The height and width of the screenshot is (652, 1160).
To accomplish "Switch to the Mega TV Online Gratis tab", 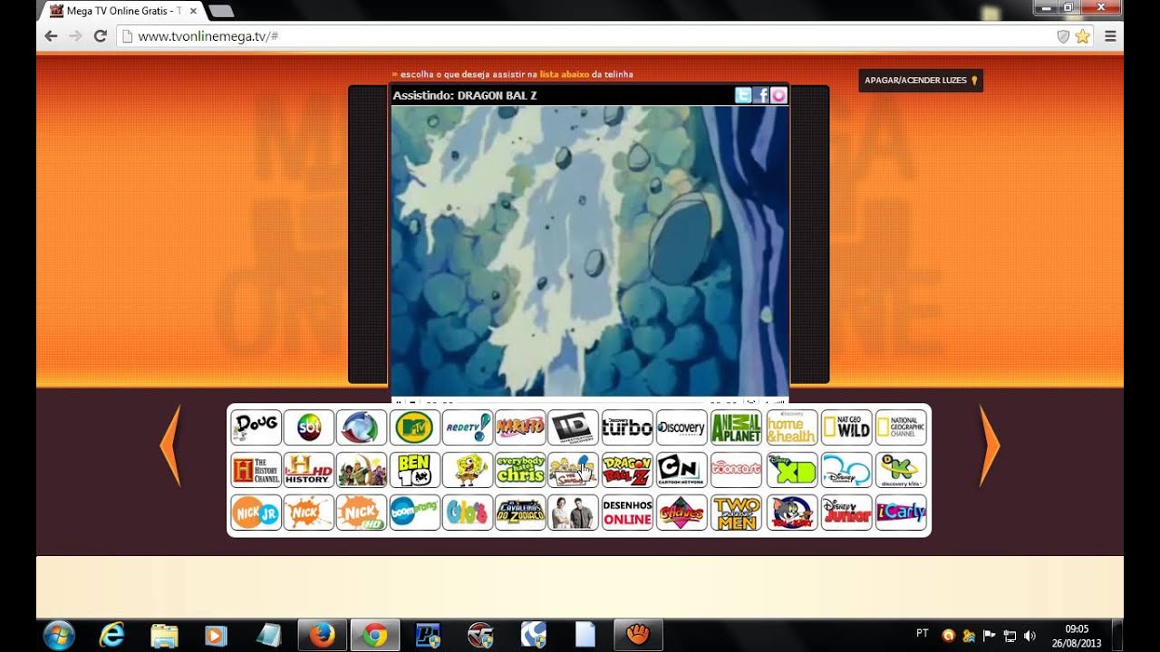I will coord(122,11).
